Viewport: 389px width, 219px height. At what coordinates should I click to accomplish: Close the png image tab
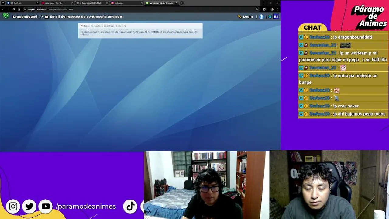pyautogui.click(x=107, y=3)
